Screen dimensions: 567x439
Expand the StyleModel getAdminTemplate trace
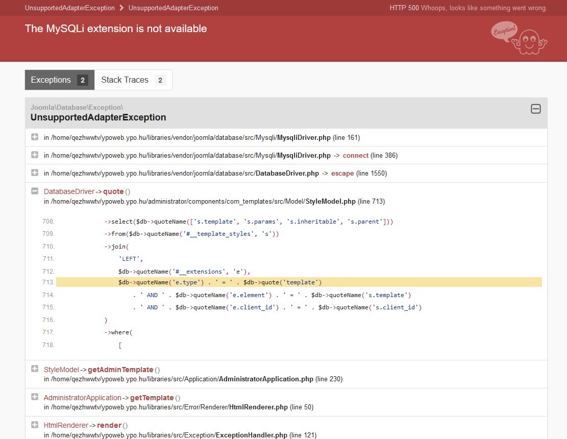[x=35, y=369]
